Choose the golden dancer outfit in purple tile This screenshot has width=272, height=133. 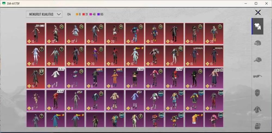(36, 100)
